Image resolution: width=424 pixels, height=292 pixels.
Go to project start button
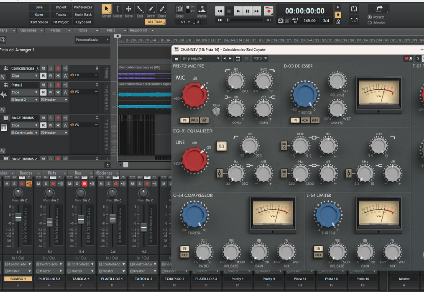(x=219, y=20)
